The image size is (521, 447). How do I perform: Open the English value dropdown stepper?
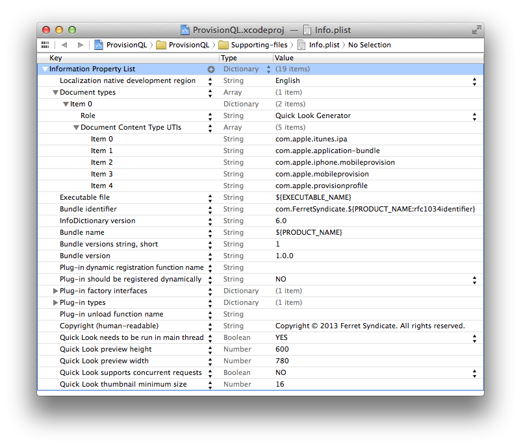click(x=474, y=81)
